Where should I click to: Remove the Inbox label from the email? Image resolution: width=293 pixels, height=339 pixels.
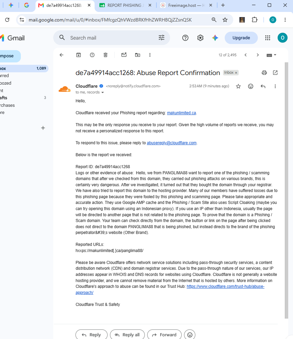(x=236, y=73)
